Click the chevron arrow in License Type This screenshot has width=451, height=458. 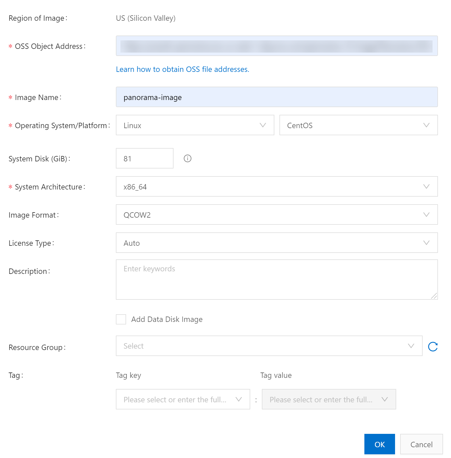tap(426, 243)
